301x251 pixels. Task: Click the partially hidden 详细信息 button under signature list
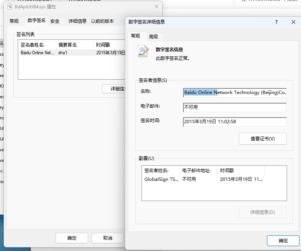[114, 89]
